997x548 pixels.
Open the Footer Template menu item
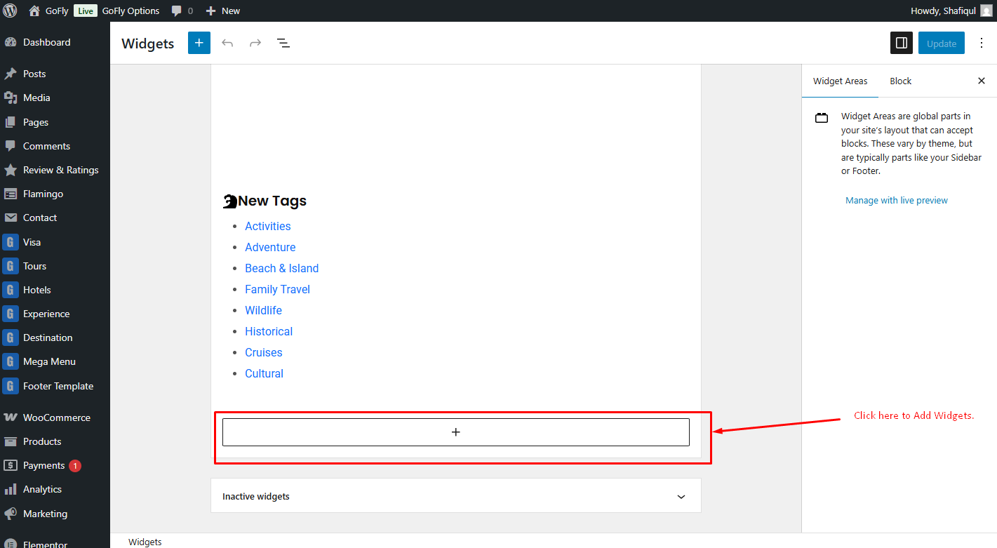pos(55,386)
